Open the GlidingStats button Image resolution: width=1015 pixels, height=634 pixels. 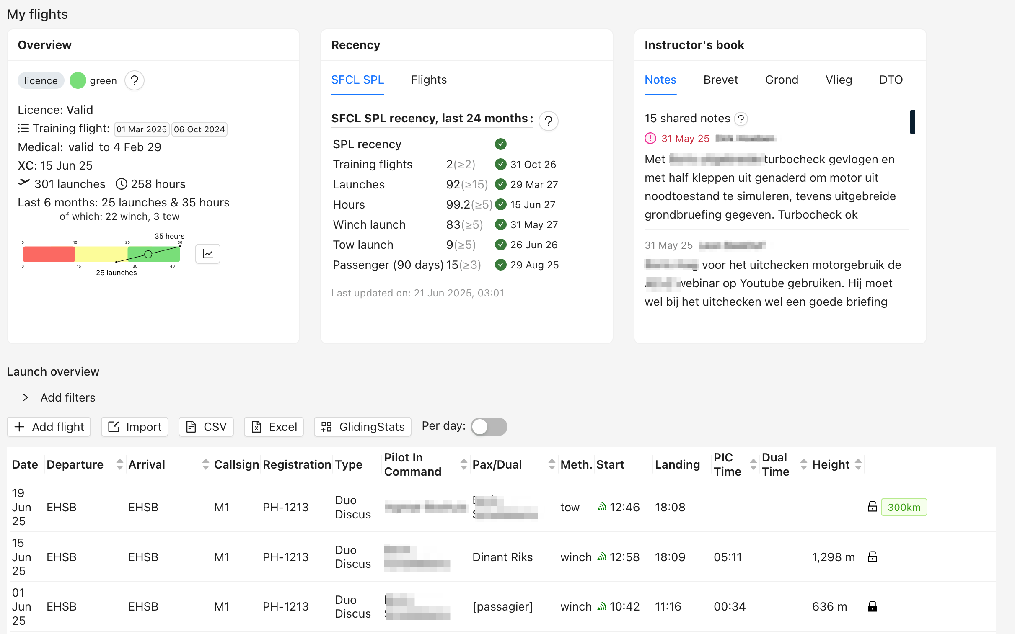(x=362, y=427)
